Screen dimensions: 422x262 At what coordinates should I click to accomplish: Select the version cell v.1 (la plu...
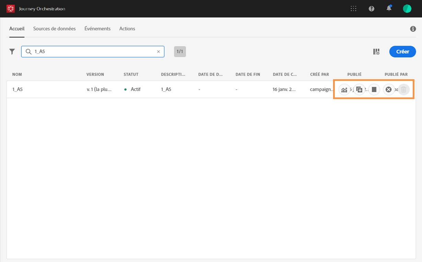[99, 89]
